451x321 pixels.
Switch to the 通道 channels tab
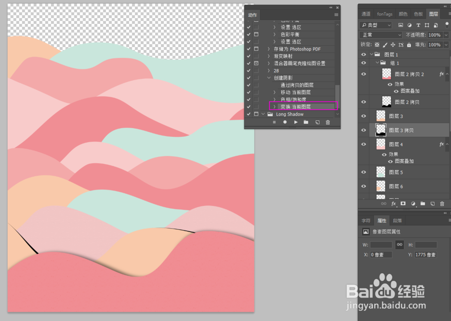366,14
